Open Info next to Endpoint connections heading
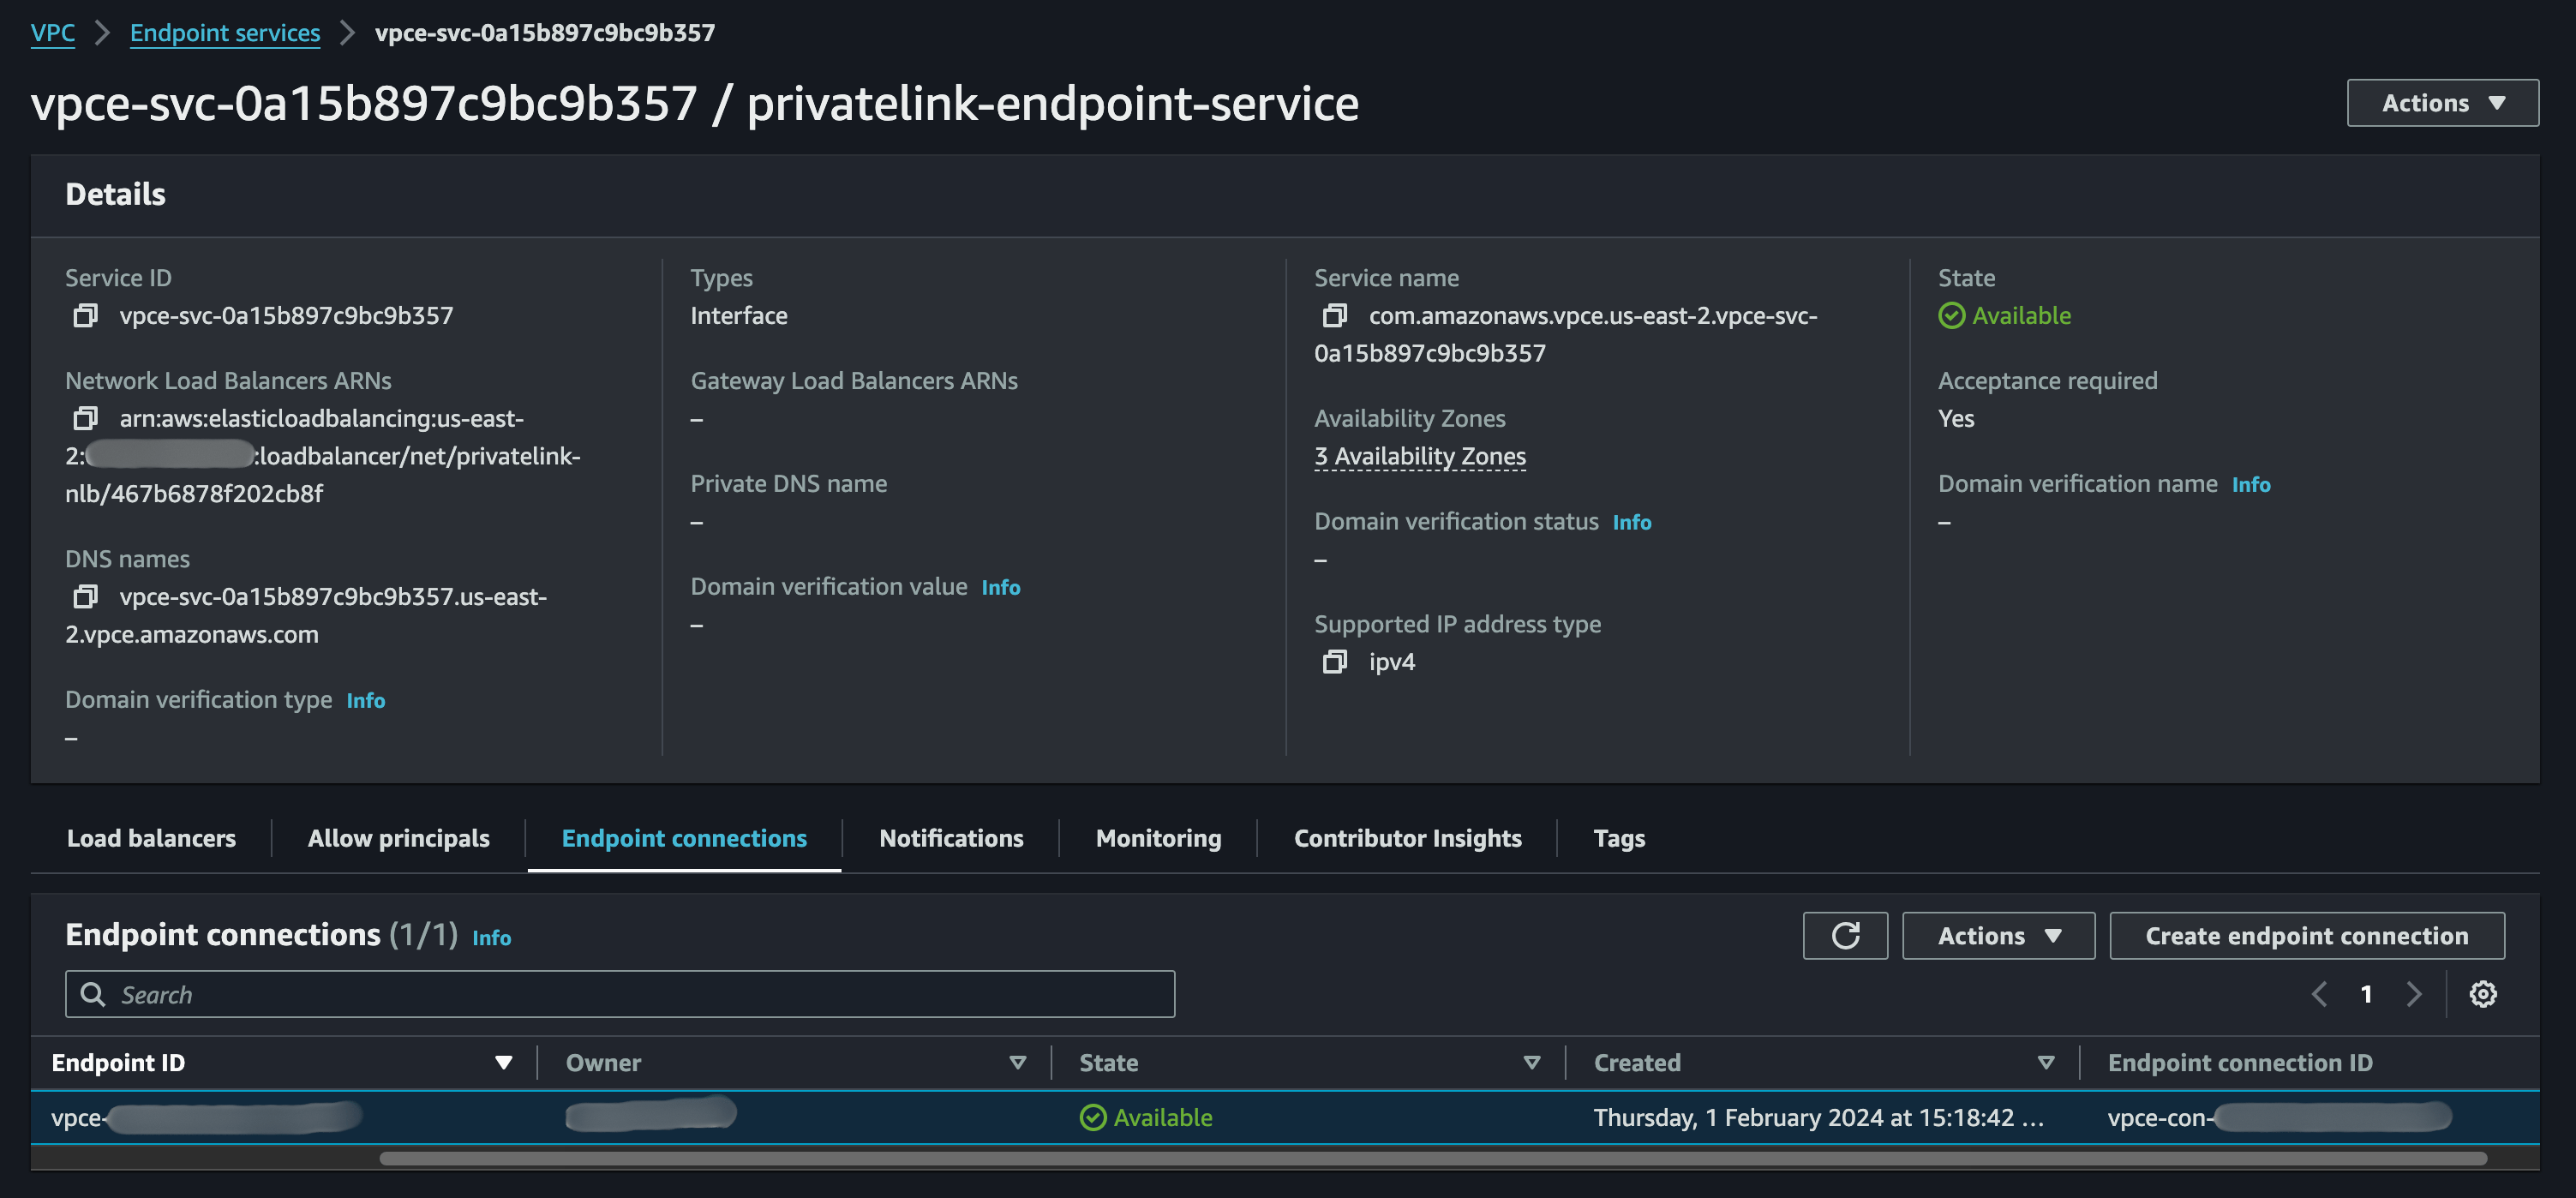 pyautogui.click(x=492, y=938)
